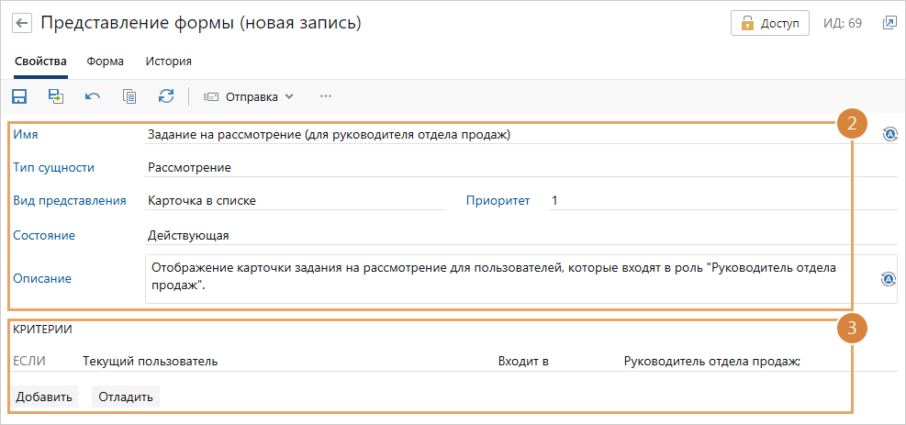The image size is (906, 425).
Task: Expand the Отправка dropdown
Action: click(249, 97)
